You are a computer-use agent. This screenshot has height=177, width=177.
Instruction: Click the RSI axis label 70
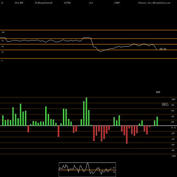2,41
